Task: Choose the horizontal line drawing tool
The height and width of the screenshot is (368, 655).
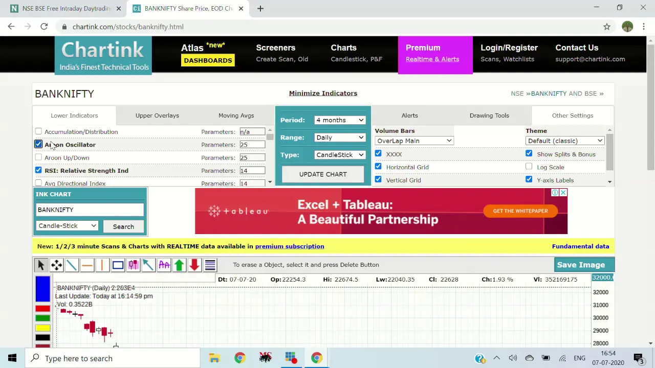Action: (87, 265)
